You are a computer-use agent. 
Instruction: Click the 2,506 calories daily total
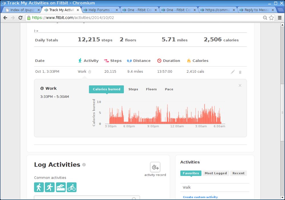(221, 40)
